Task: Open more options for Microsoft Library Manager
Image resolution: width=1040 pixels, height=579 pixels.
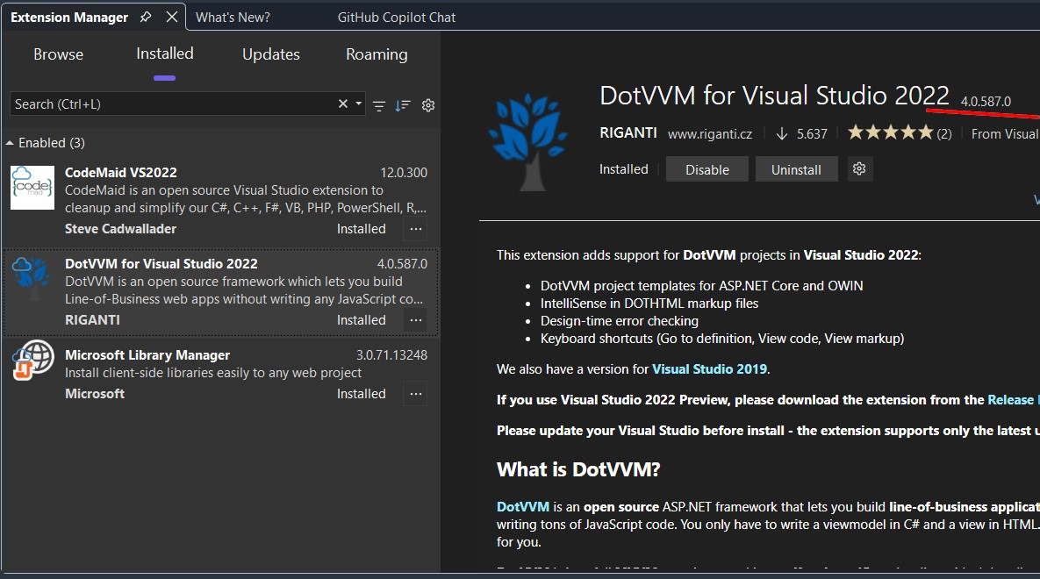Action: click(416, 394)
